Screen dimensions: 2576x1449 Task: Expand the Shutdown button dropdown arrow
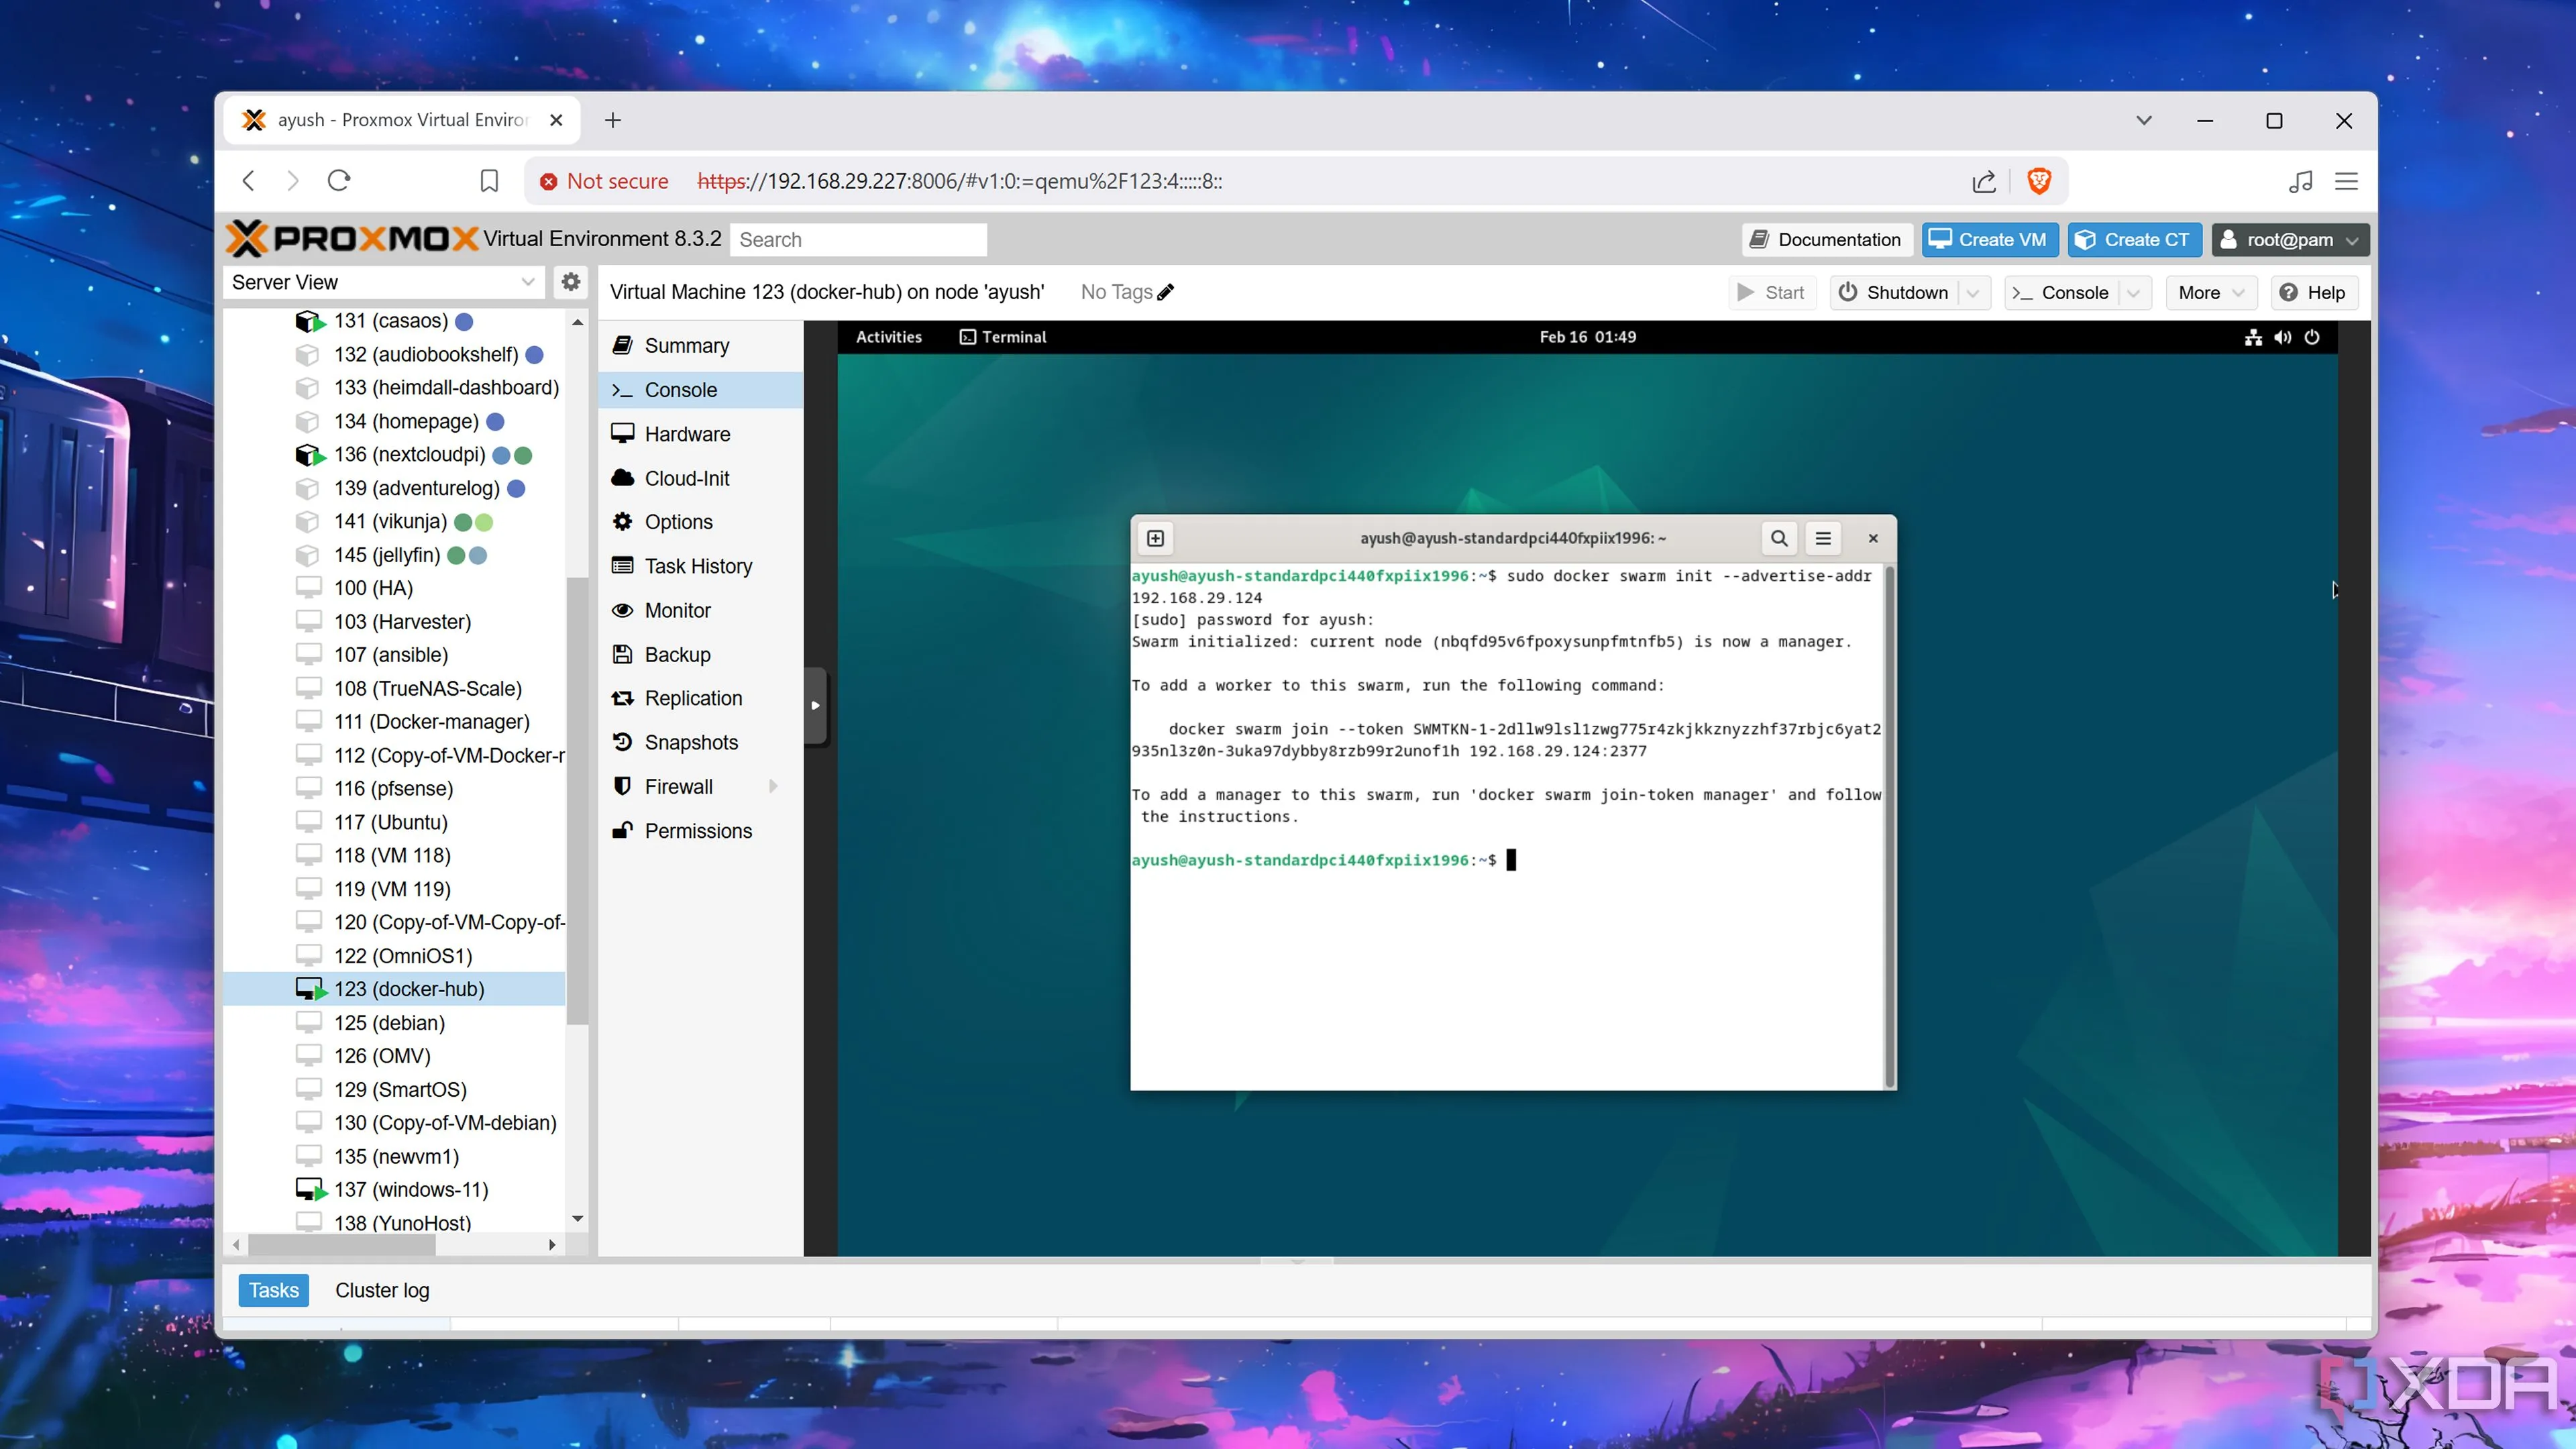pyautogui.click(x=1973, y=293)
